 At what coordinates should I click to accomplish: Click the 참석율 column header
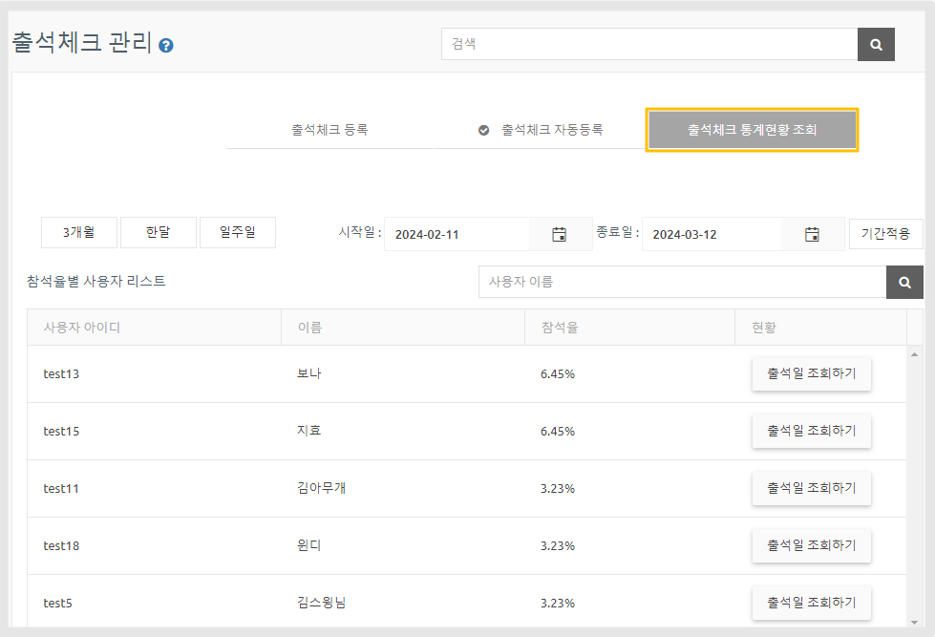(x=560, y=328)
